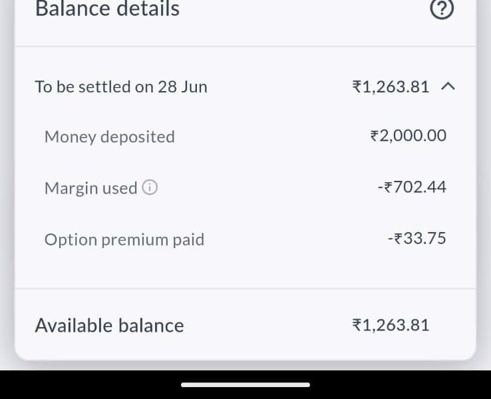Collapse the settlement breakdown chevron
The image size is (491, 399).
tap(448, 86)
